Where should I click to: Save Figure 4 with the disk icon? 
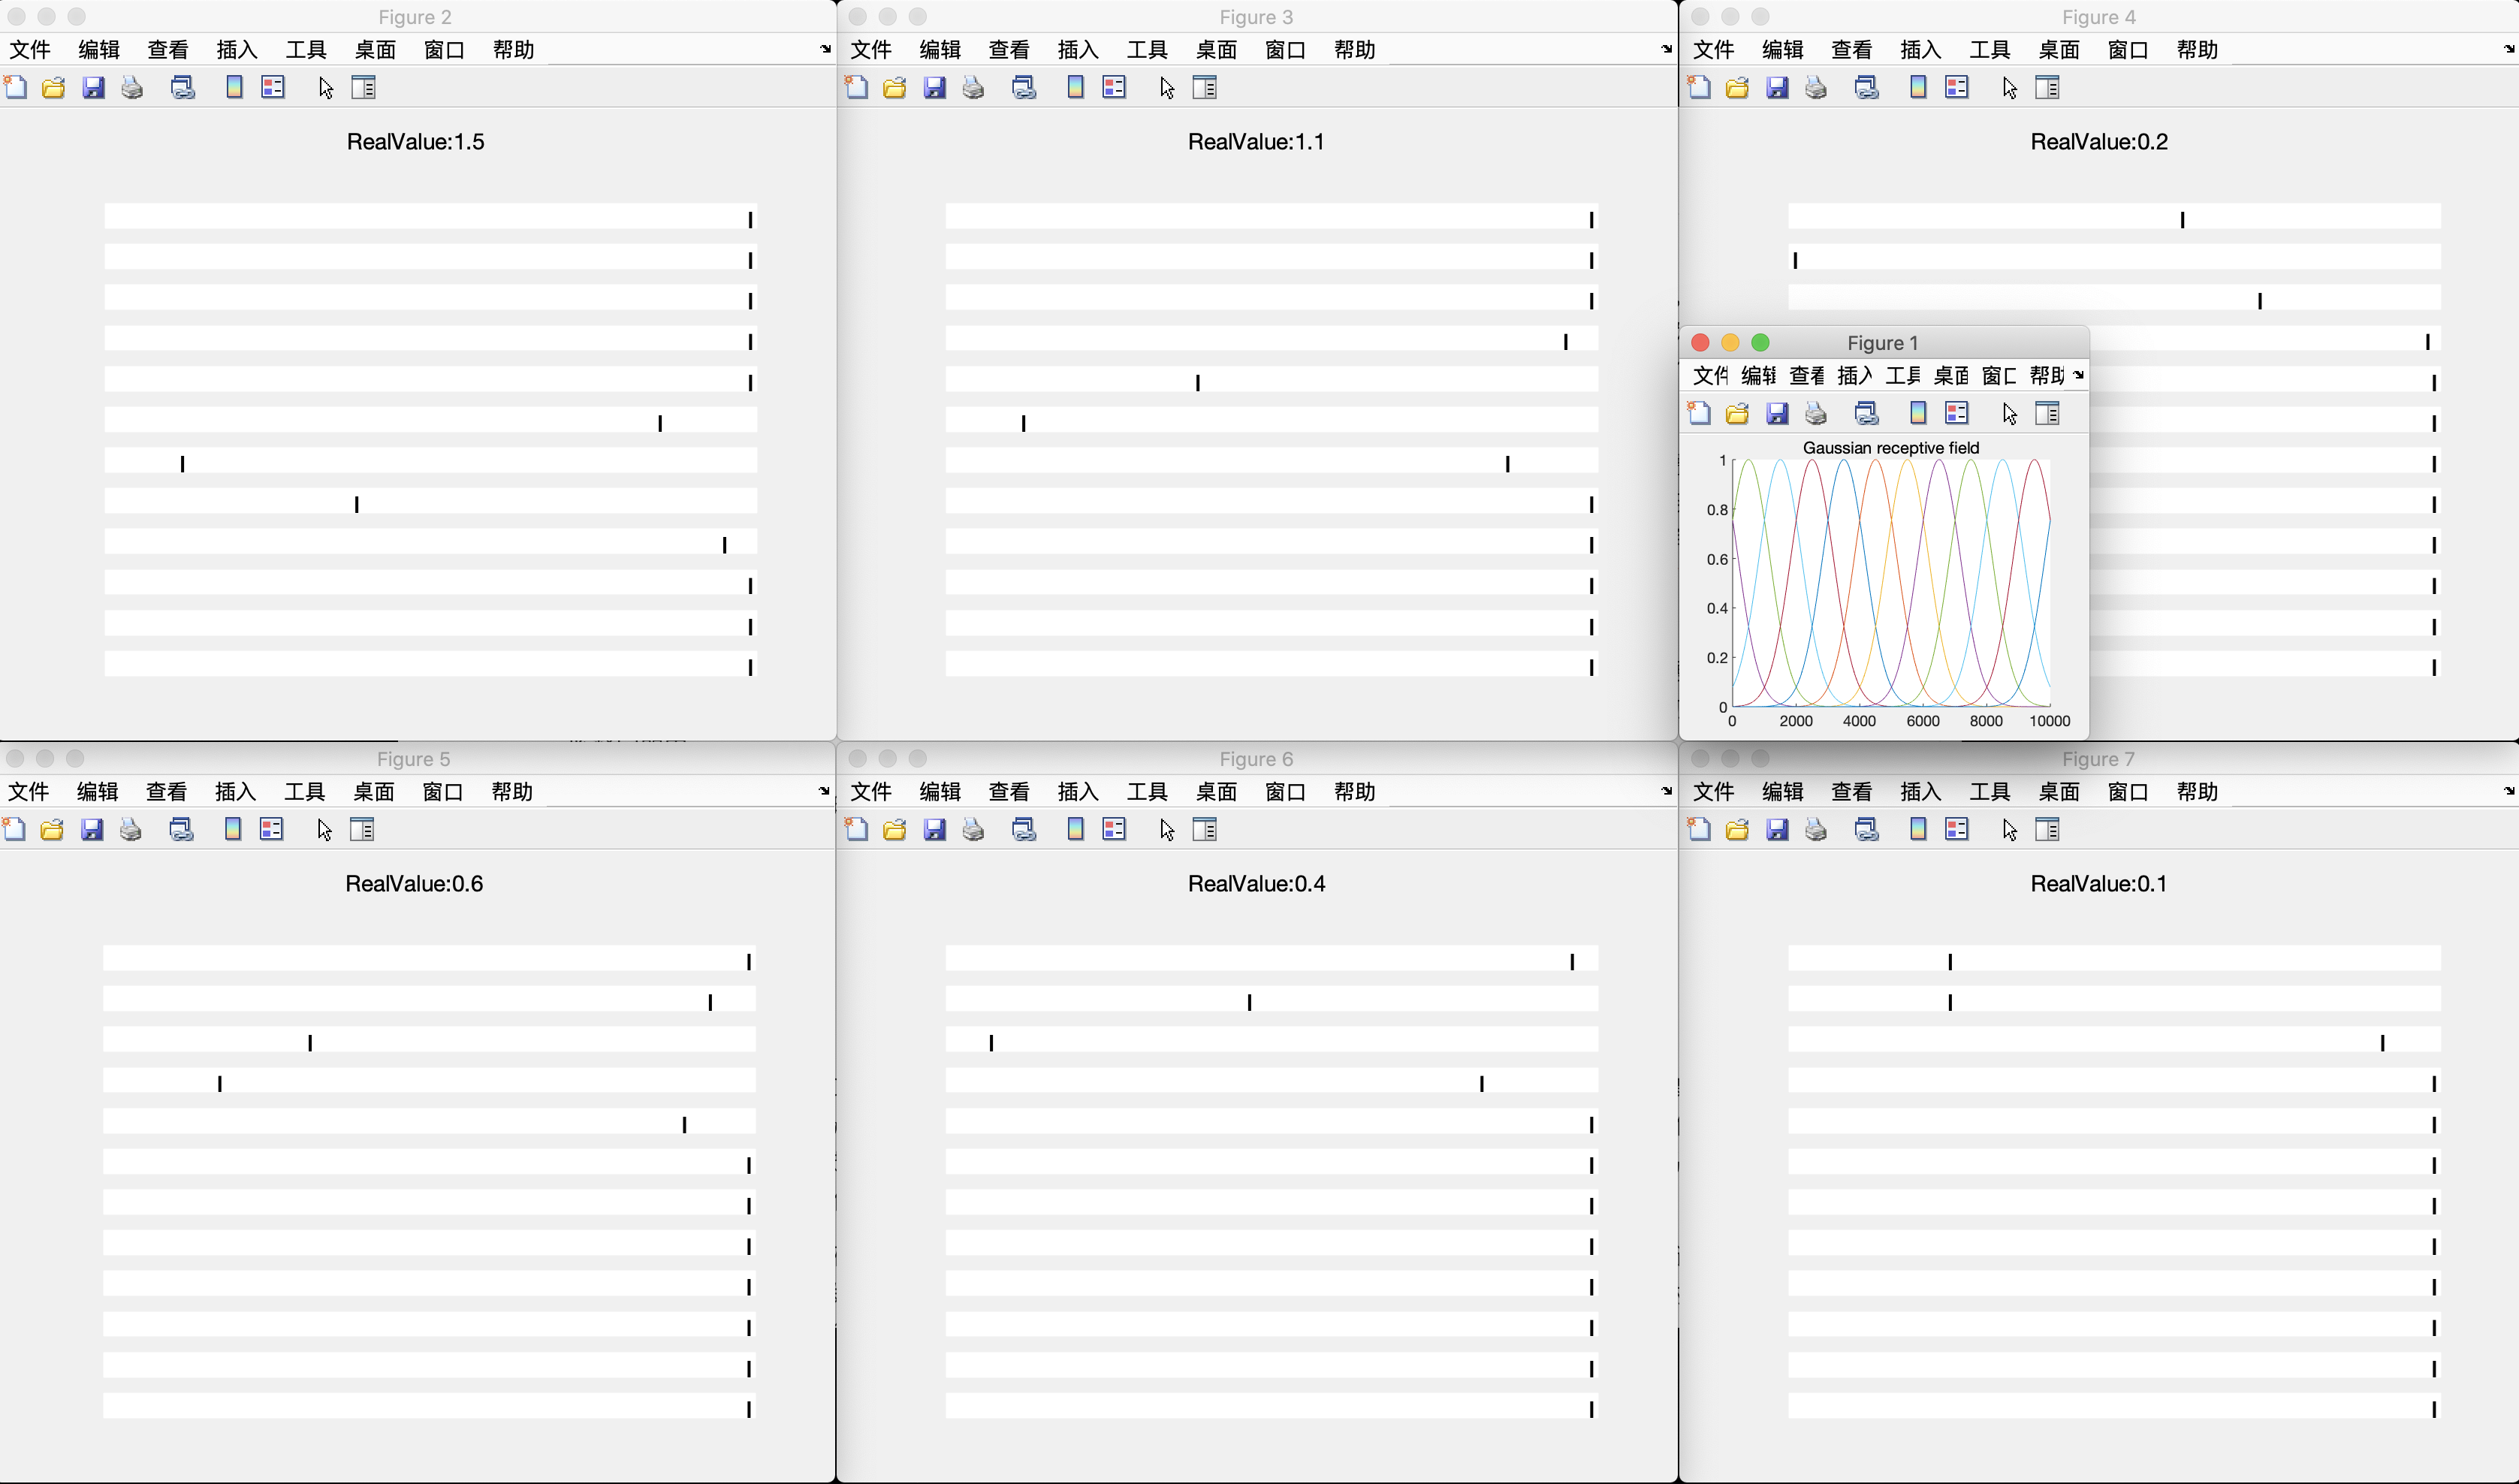(1777, 88)
